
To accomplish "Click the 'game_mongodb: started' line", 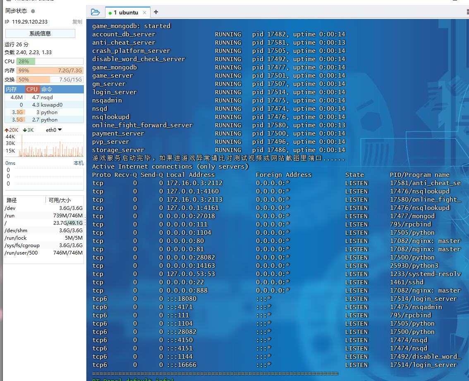I will coord(131,26).
